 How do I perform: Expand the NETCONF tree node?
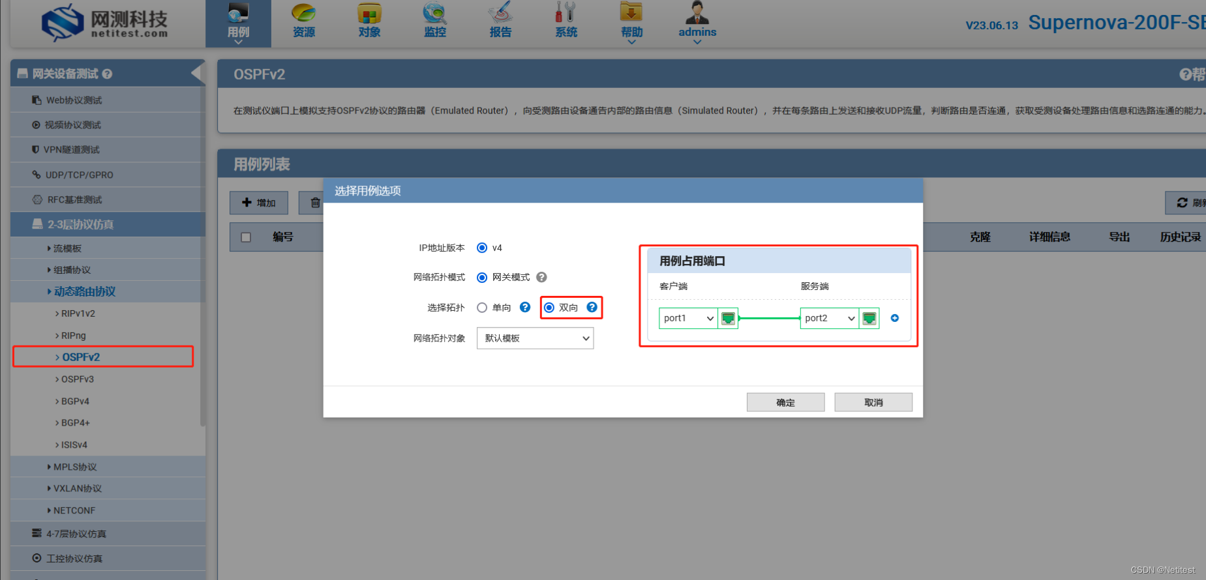pyautogui.click(x=108, y=510)
